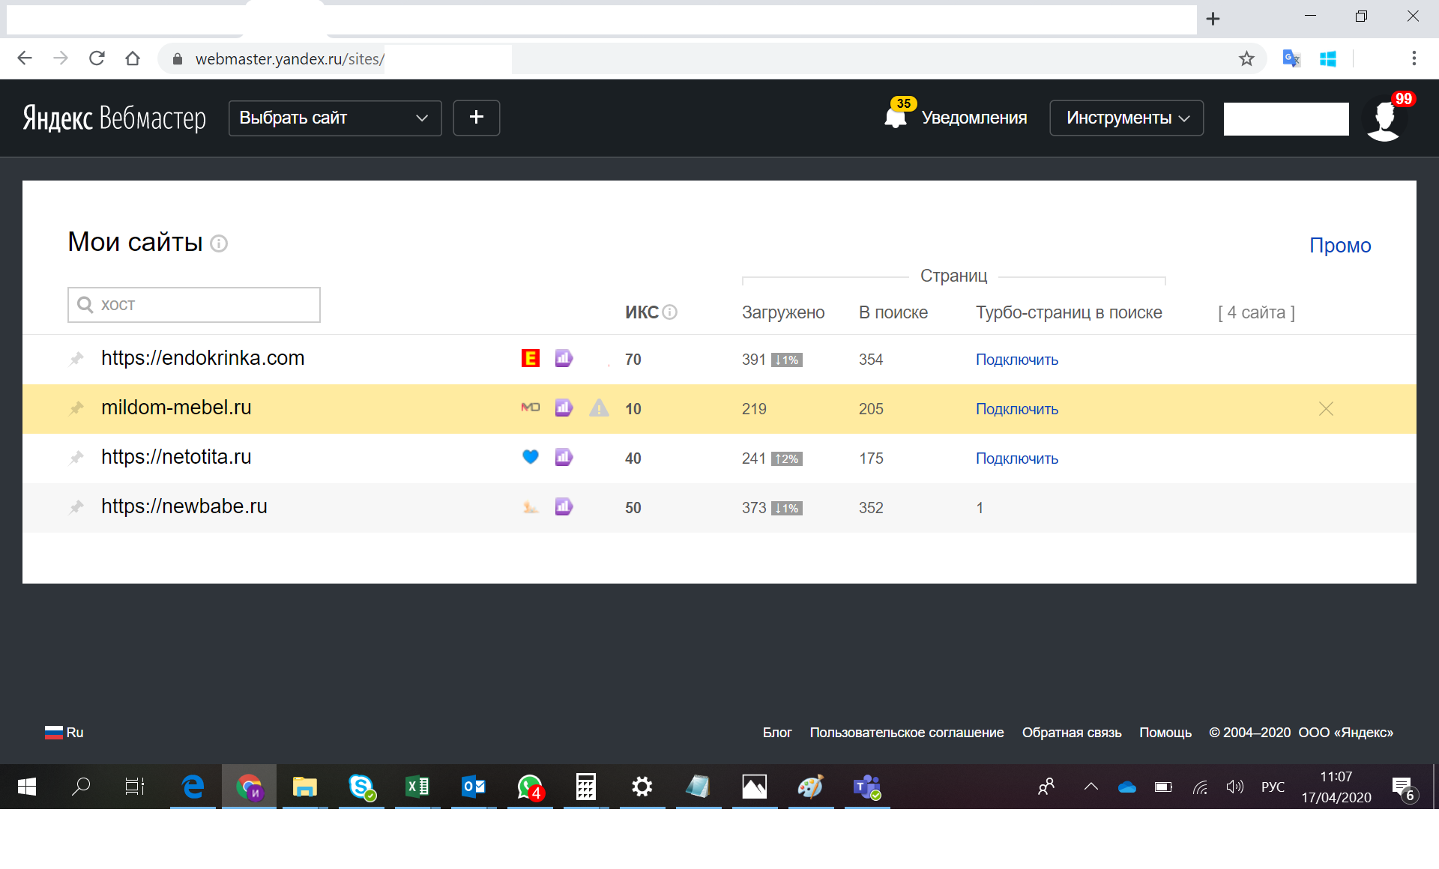Image resolution: width=1439 pixels, height=869 pixels.
Task: Click the add site plus button
Action: click(476, 118)
